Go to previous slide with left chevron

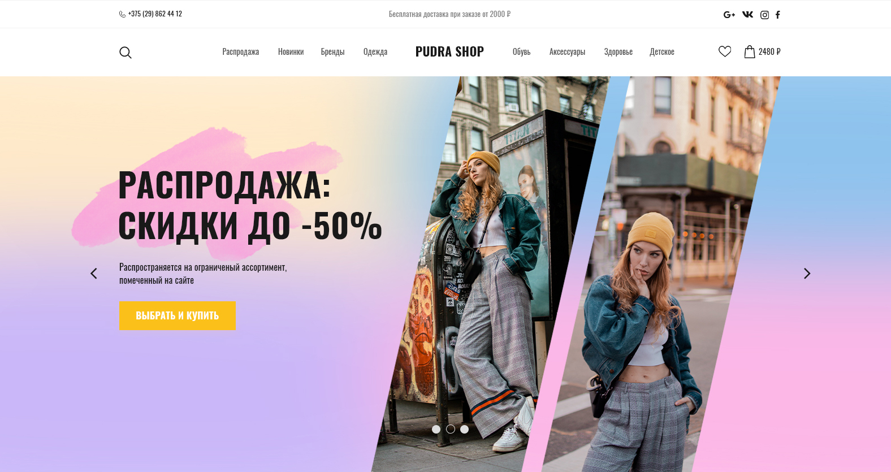tap(94, 274)
